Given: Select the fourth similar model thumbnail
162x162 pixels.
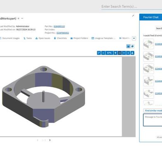Looking at the screenshot, I should 148,81.
